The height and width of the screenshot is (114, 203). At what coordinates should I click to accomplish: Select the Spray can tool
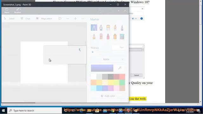tap(115, 36)
